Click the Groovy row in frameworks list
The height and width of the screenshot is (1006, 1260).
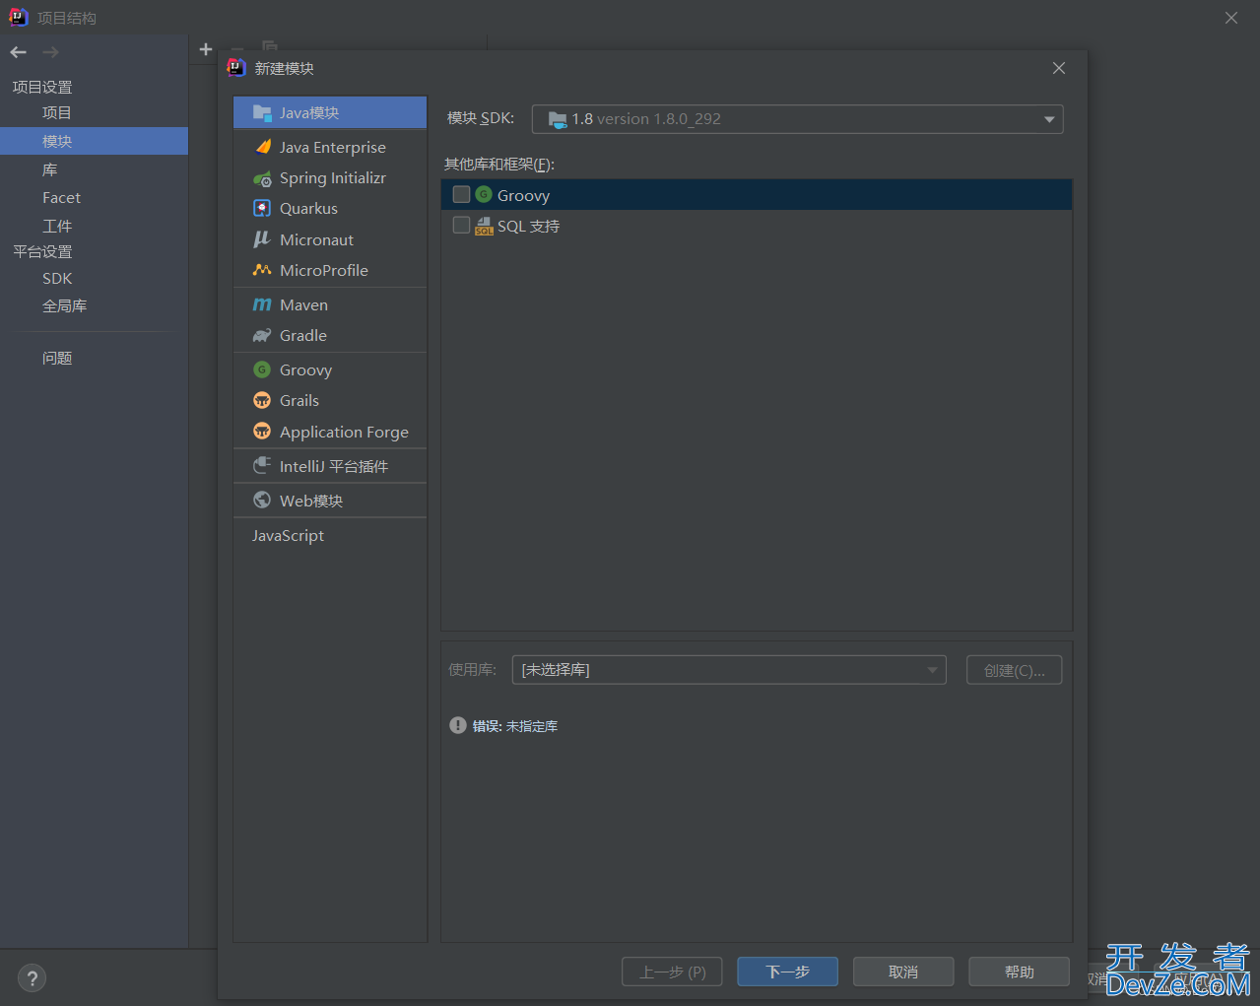point(757,195)
